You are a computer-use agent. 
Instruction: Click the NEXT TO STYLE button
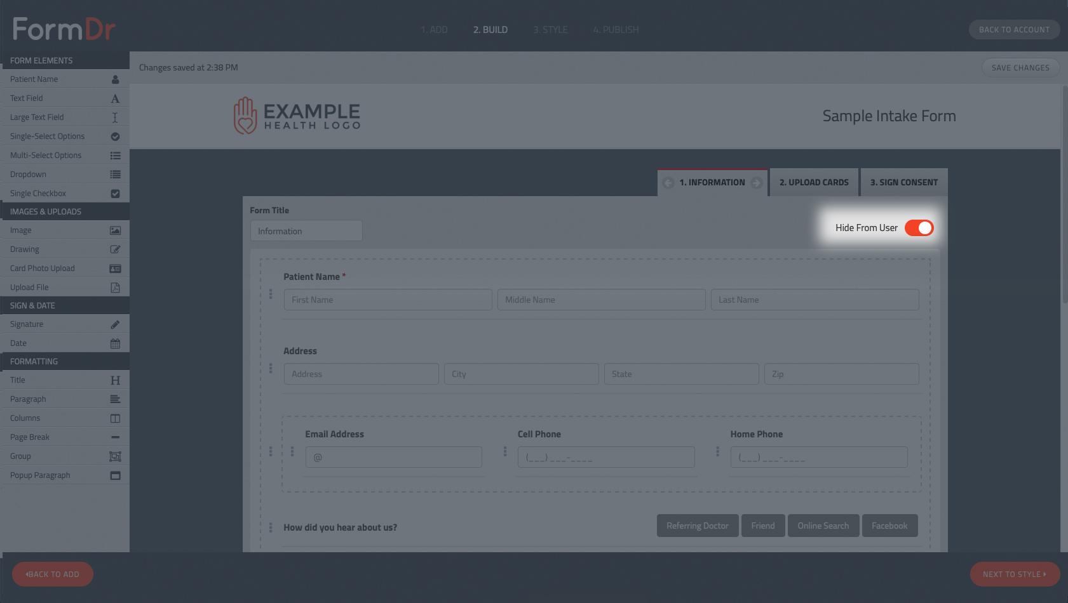pyautogui.click(x=1015, y=574)
